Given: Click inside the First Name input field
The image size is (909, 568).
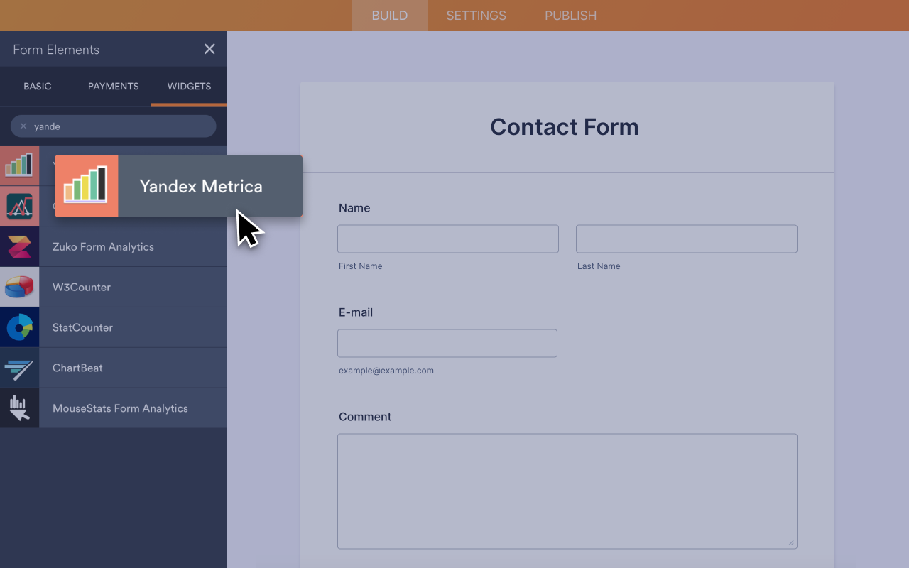Looking at the screenshot, I should point(447,239).
